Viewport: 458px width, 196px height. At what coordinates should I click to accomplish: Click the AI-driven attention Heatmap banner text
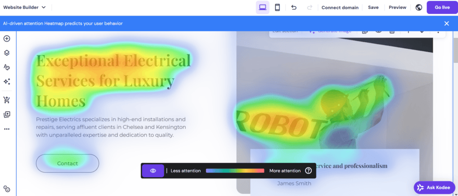[x=63, y=23]
